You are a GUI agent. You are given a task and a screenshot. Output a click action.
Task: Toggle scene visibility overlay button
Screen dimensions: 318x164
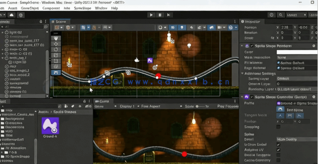211,28
